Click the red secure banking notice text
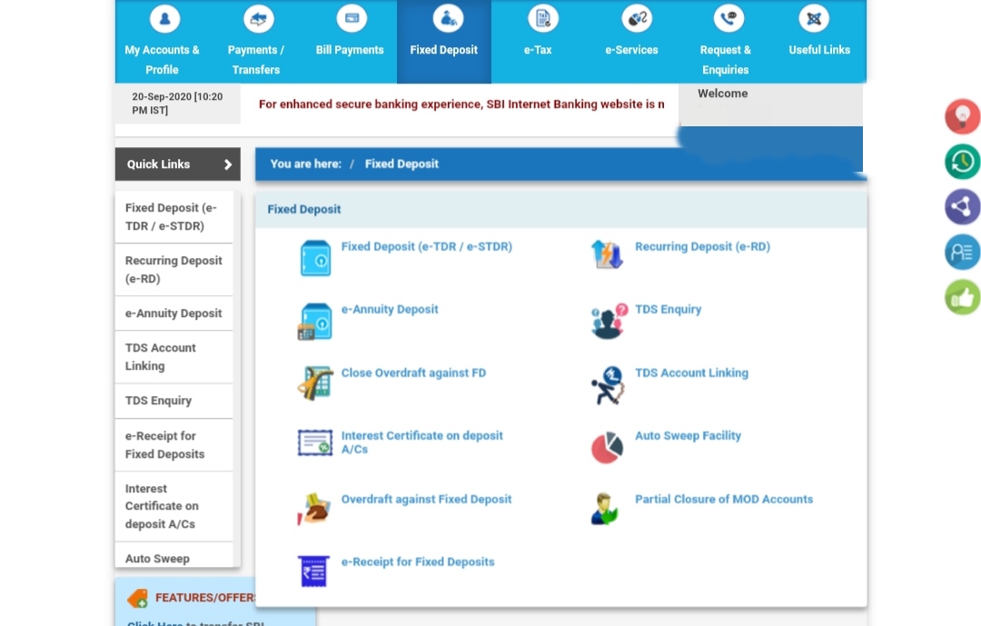 click(461, 104)
